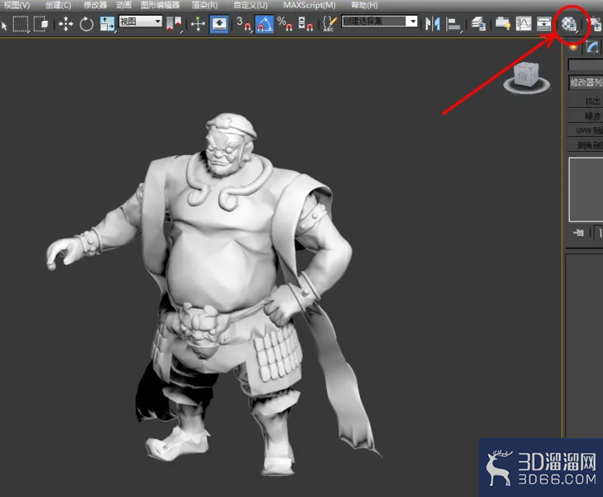Open the Material Editor icon

point(569,24)
